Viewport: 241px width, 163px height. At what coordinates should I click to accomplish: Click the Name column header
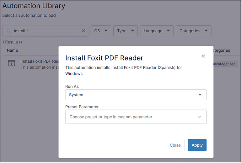(x=13, y=50)
